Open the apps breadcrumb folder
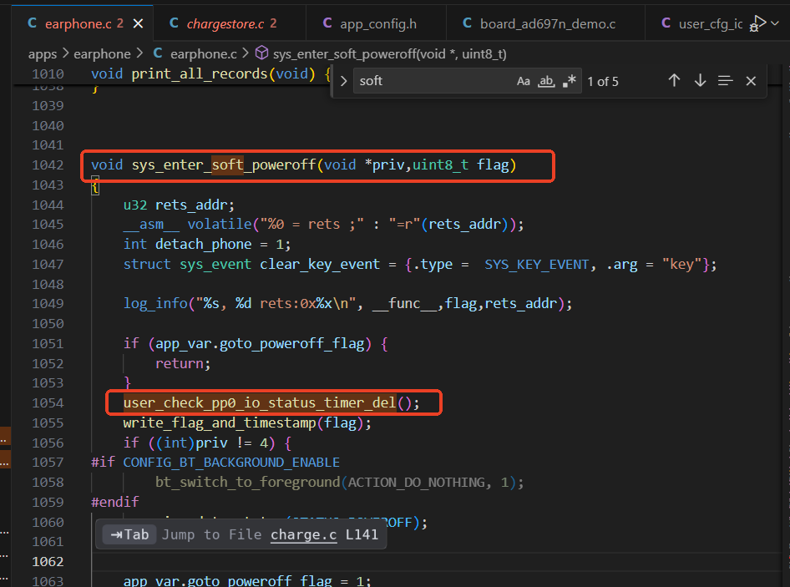The height and width of the screenshot is (587, 790). tap(43, 54)
